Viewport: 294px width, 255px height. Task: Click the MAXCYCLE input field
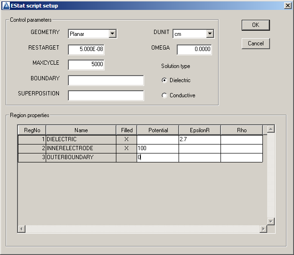pos(86,65)
